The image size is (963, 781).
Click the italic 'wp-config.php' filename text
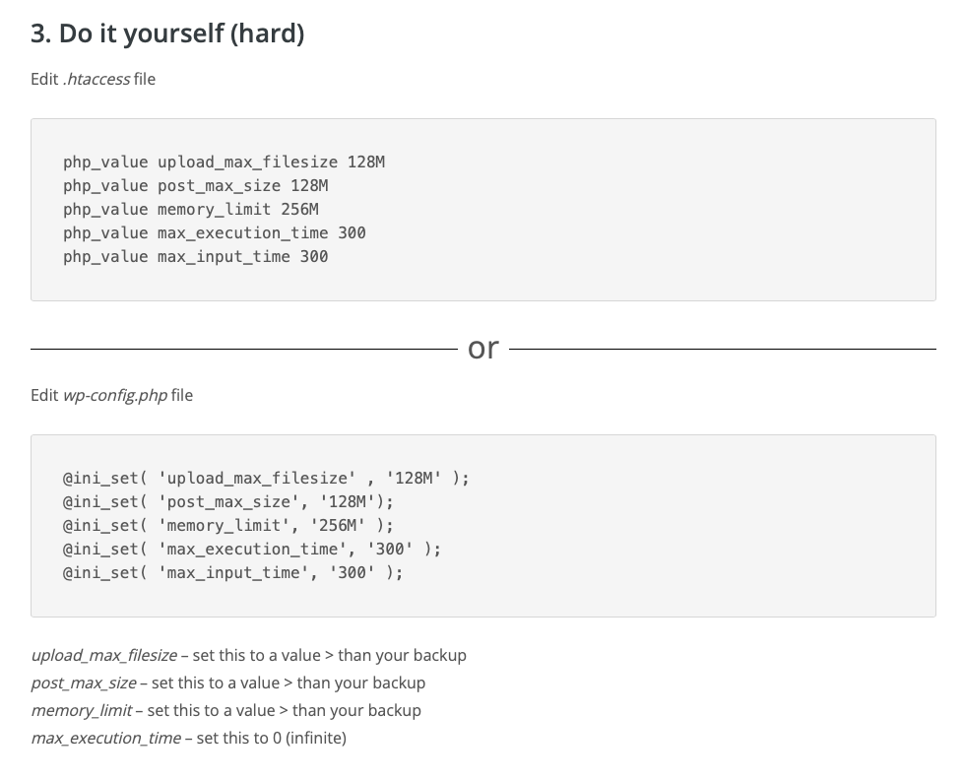coord(114,395)
